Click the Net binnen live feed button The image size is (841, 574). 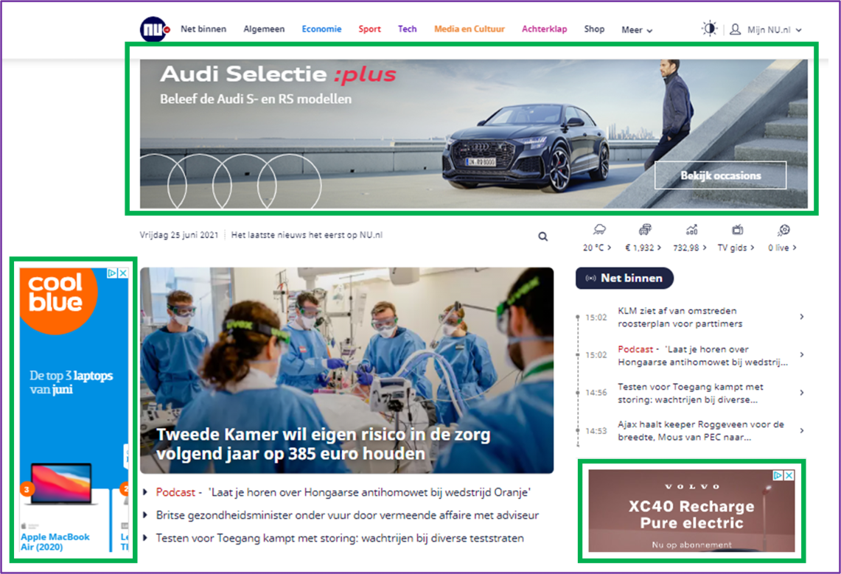[x=624, y=278]
